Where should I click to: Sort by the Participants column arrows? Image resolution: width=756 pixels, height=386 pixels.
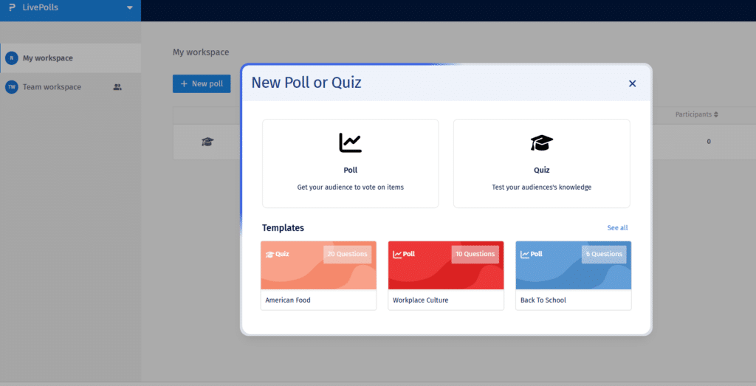[715, 114]
